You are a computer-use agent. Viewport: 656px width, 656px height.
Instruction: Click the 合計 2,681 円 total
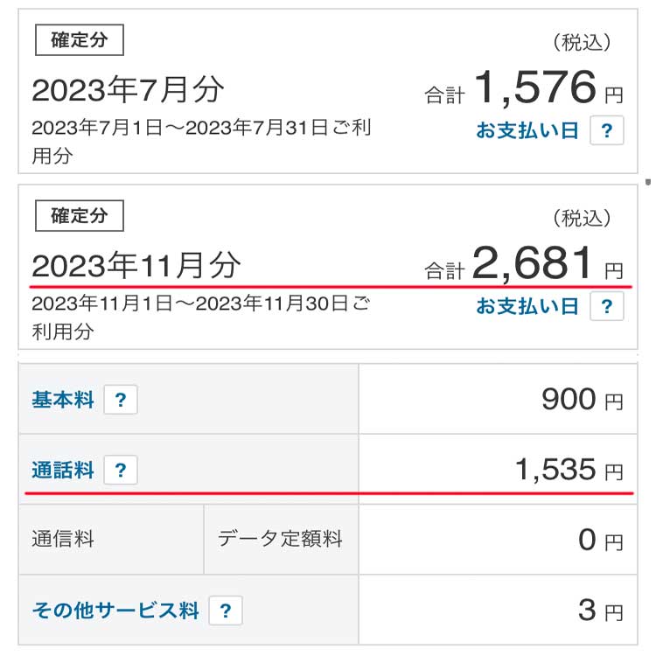click(x=524, y=263)
